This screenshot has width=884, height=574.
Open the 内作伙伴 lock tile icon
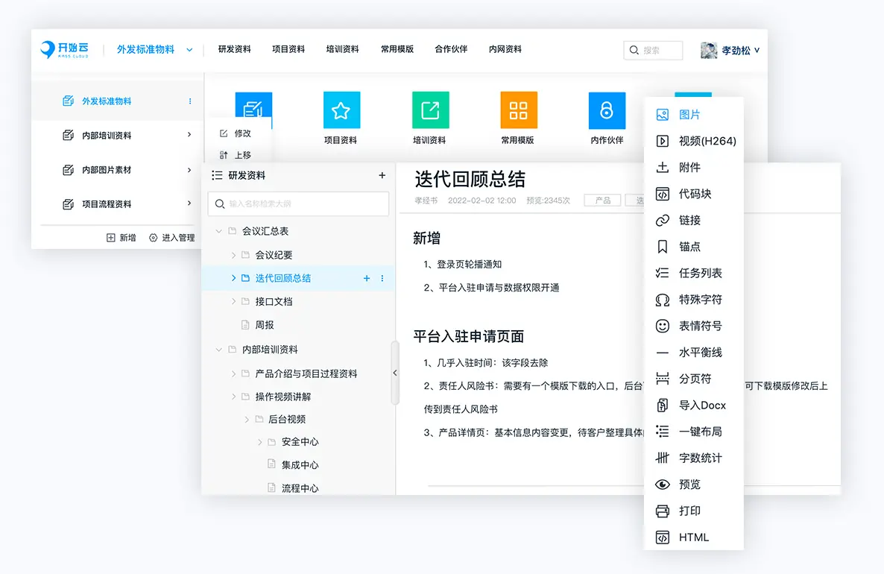(x=607, y=110)
